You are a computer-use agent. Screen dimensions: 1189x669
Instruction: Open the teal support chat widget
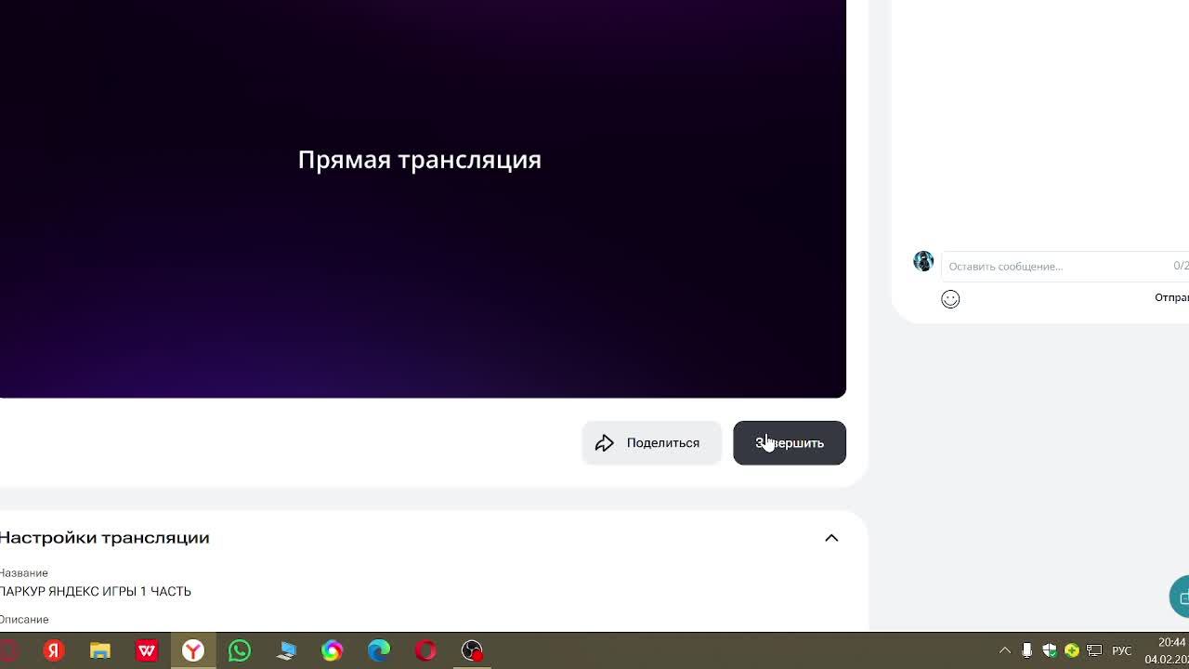[1180, 597]
